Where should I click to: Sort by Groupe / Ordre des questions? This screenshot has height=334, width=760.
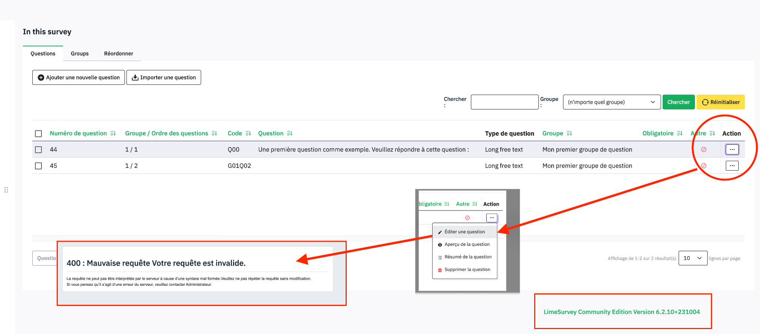click(167, 133)
